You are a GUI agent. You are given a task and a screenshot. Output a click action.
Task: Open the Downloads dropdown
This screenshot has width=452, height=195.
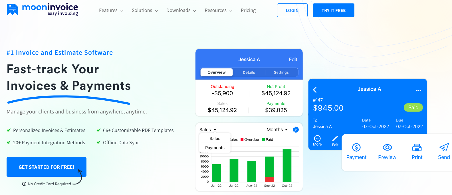pyautogui.click(x=181, y=10)
